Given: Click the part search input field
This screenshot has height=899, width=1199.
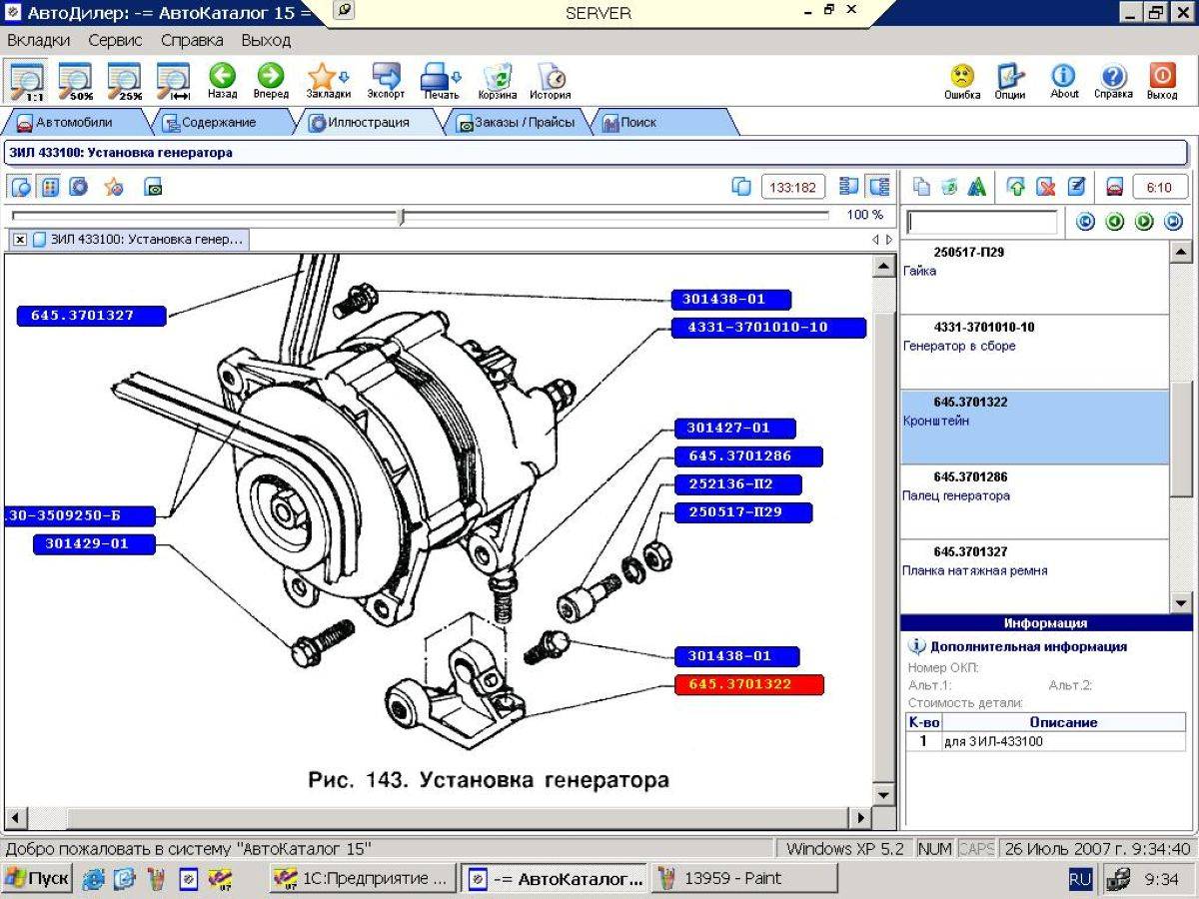Looking at the screenshot, I should (x=981, y=222).
